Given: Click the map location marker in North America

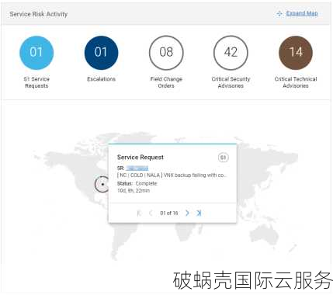Looking at the screenshot, I should pos(102,184).
